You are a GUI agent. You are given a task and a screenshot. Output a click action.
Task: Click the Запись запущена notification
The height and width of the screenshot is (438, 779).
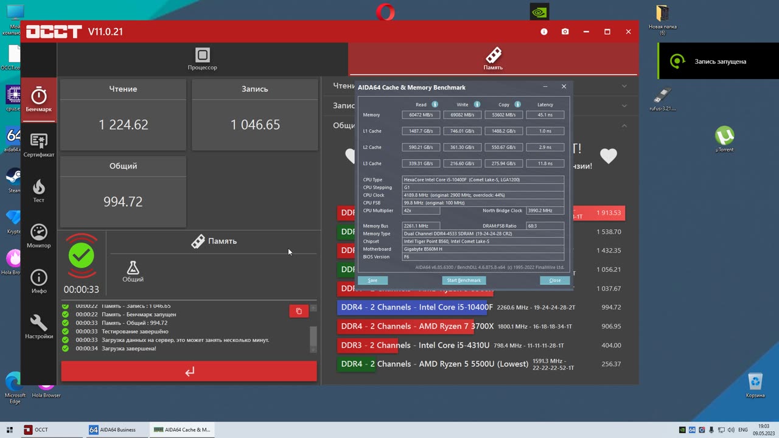point(718,61)
